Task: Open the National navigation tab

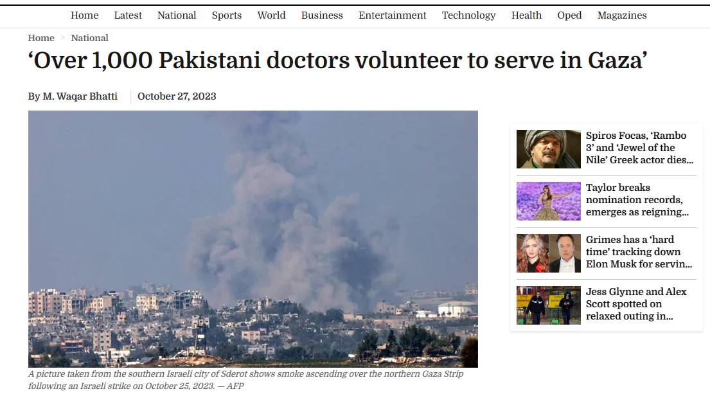Action: pos(177,15)
